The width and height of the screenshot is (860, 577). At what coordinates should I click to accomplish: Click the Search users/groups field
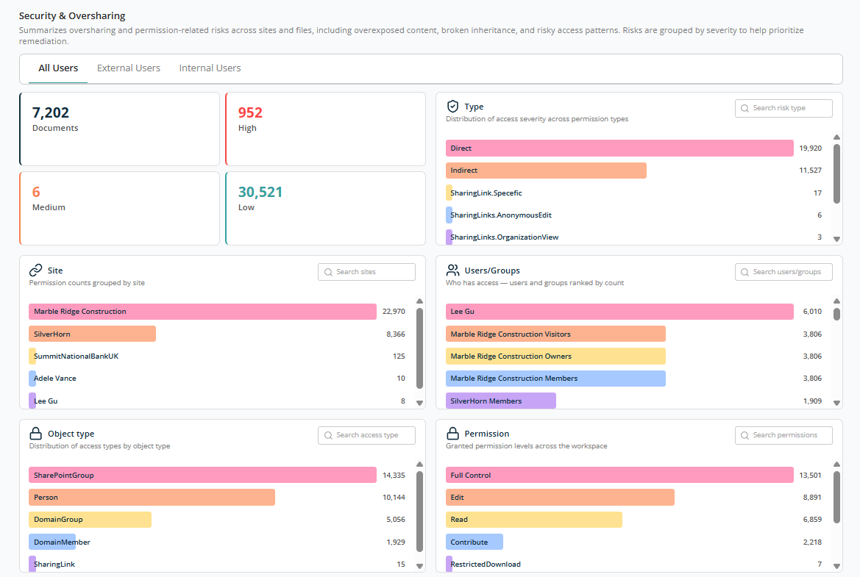pos(783,272)
